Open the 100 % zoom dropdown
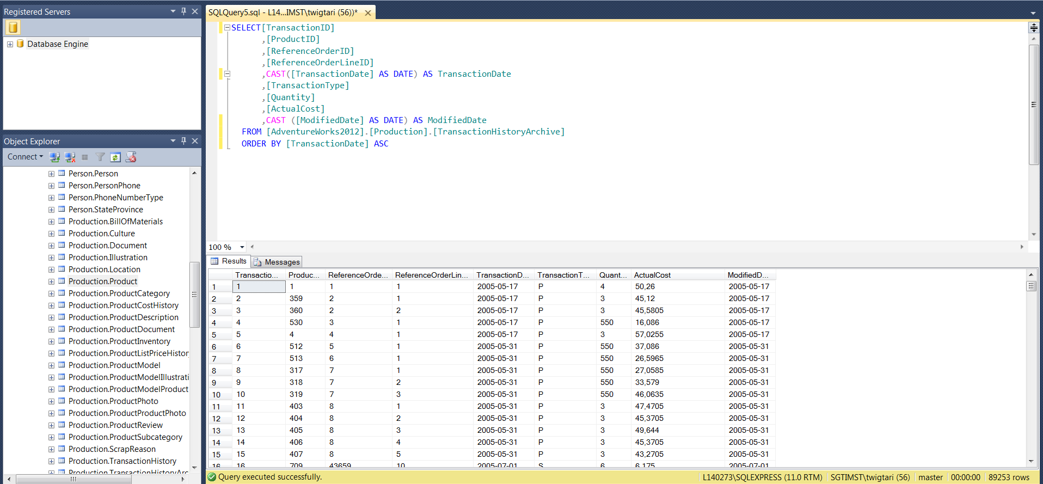Viewport: 1043px width, 484px height. coord(242,247)
